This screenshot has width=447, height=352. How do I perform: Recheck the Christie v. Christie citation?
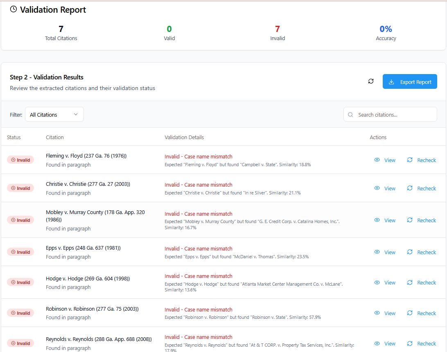click(x=421, y=188)
